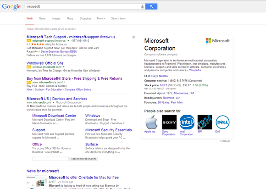
Task: Open Microsoft Download Center sitelink
Action: (54, 116)
